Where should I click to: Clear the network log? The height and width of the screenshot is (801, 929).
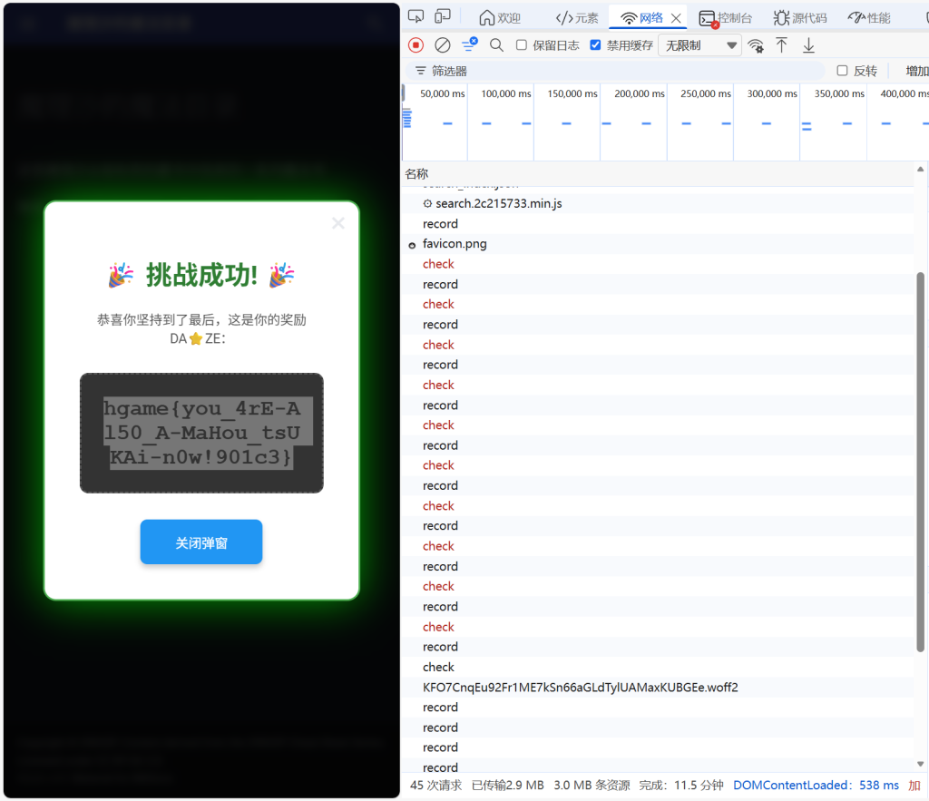pos(443,44)
